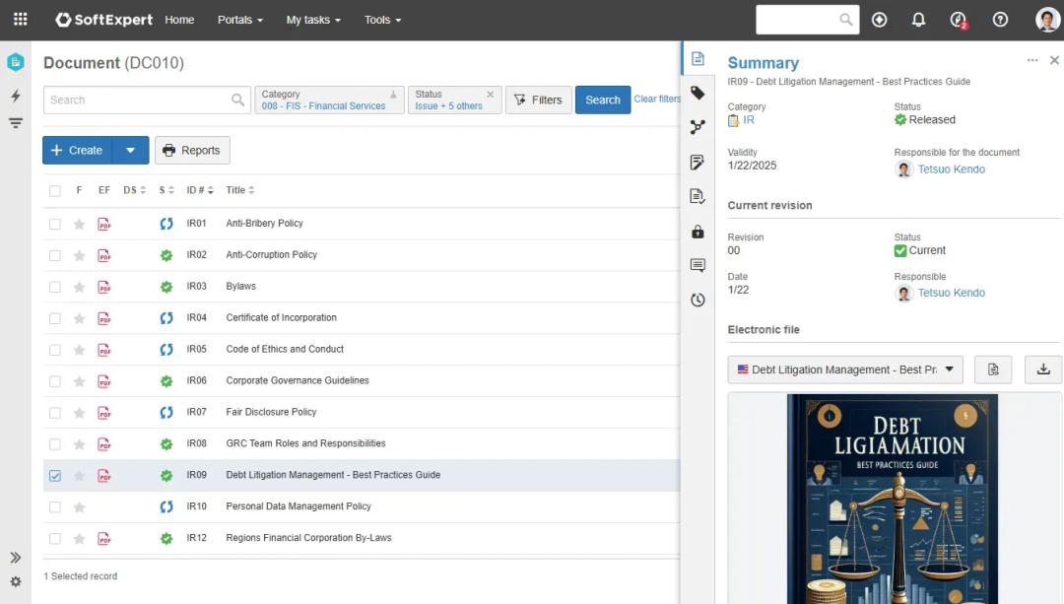Click the blue Search button

click(602, 101)
